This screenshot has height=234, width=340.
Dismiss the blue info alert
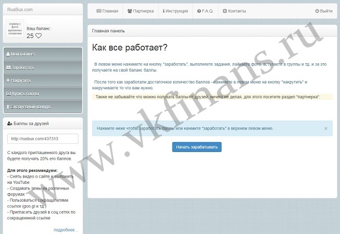(x=326, y=128)
